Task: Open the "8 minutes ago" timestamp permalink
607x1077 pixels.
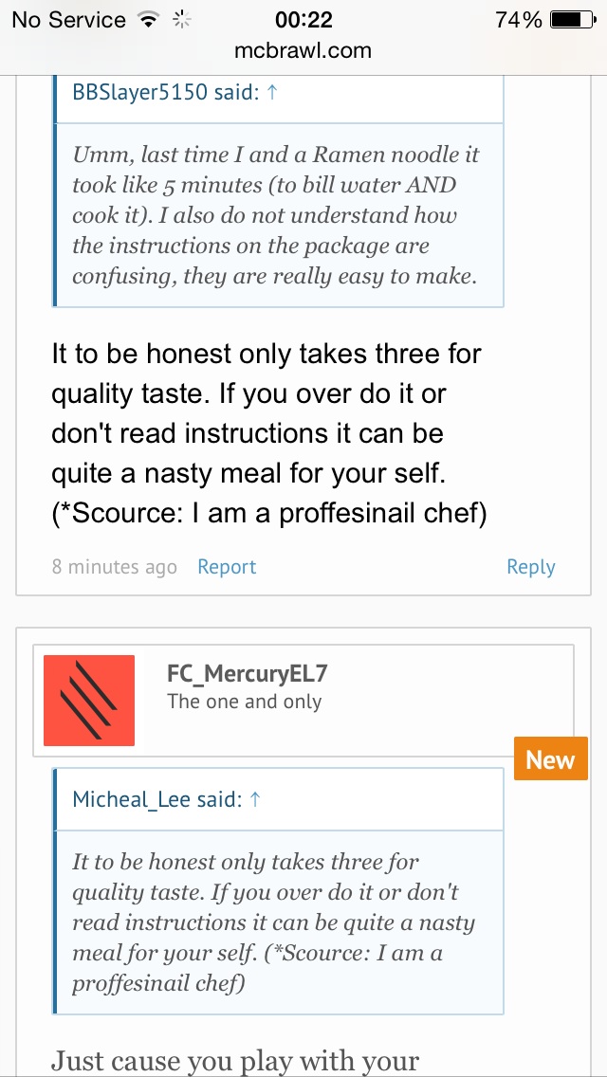Action: [x=114, y=567]
